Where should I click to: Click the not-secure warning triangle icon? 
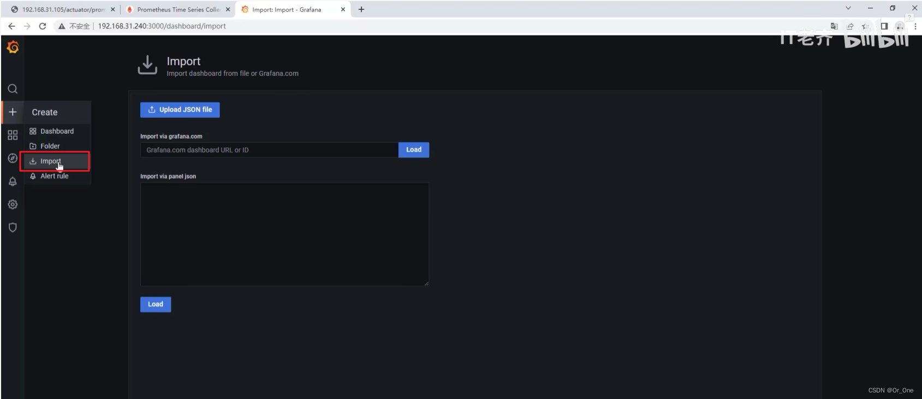click(62, 26)
